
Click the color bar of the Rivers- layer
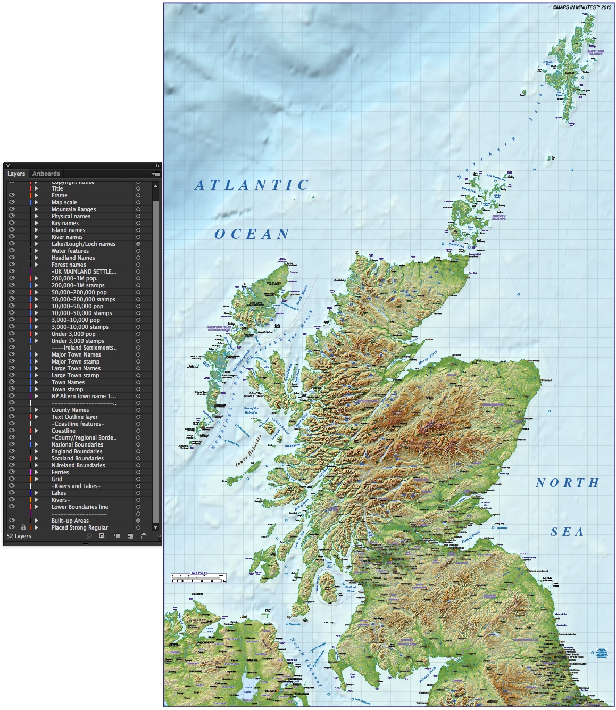pyautogui.click(x=30, y=500)
